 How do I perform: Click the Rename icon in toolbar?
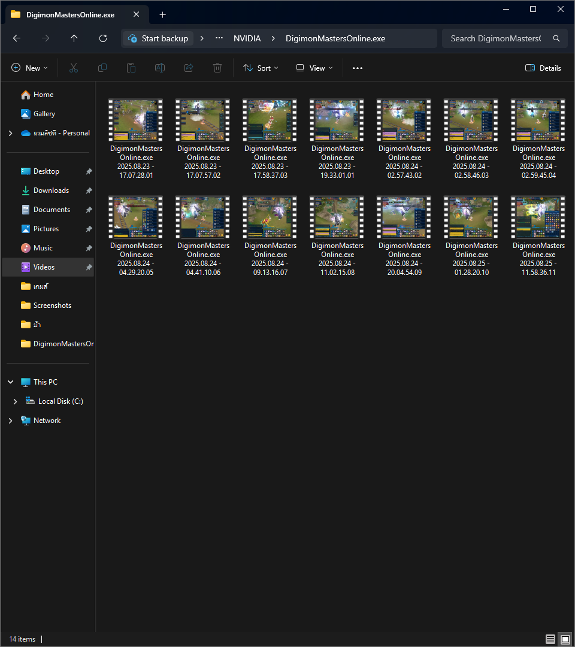160,68
